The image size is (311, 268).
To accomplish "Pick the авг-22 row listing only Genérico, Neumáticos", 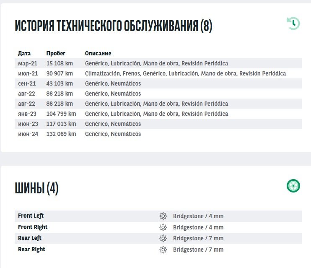I will (158, 94).
